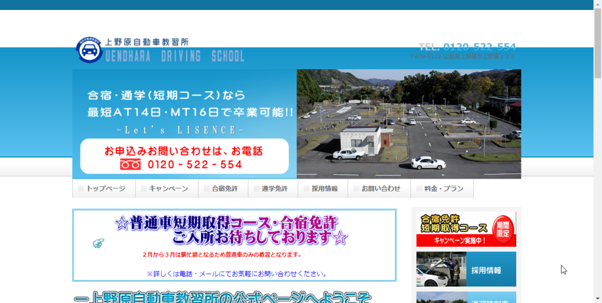Go to the 合宿免許 menu page
This screenshot has width=602, height=303.
(x=223, y=188)
